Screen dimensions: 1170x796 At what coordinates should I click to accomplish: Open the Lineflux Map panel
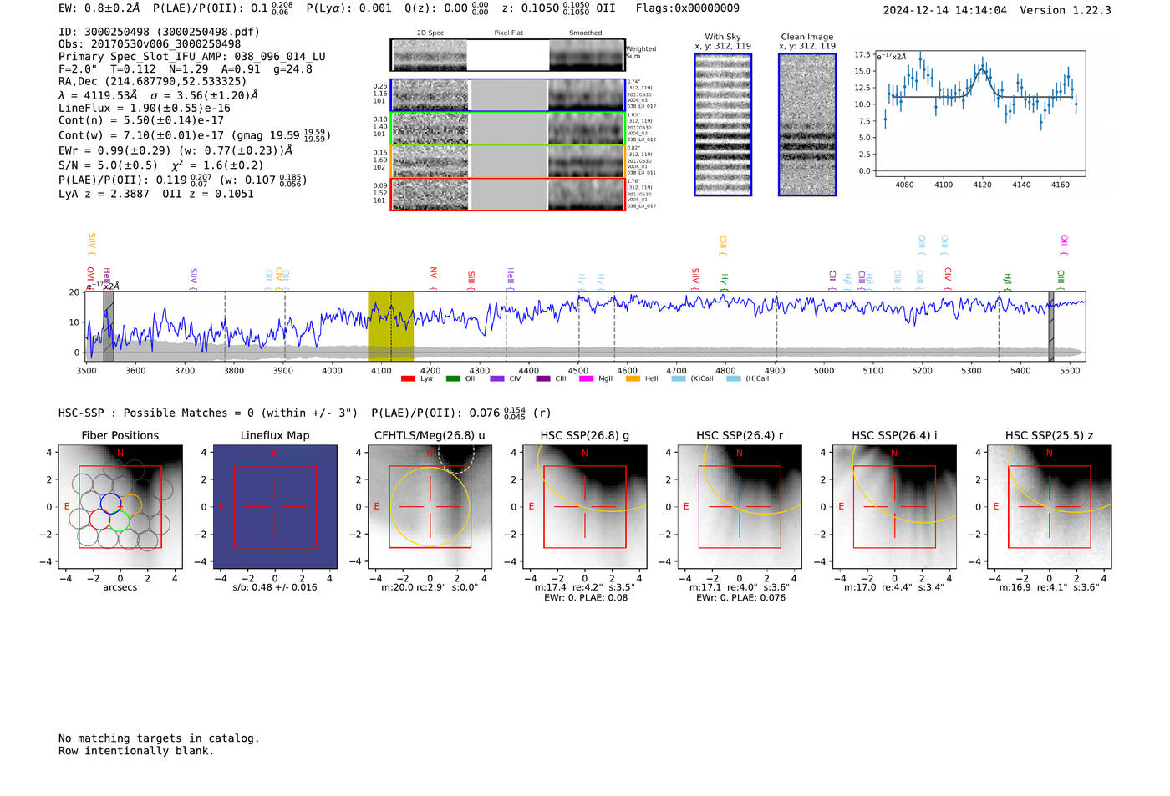[x=275, y=507]
